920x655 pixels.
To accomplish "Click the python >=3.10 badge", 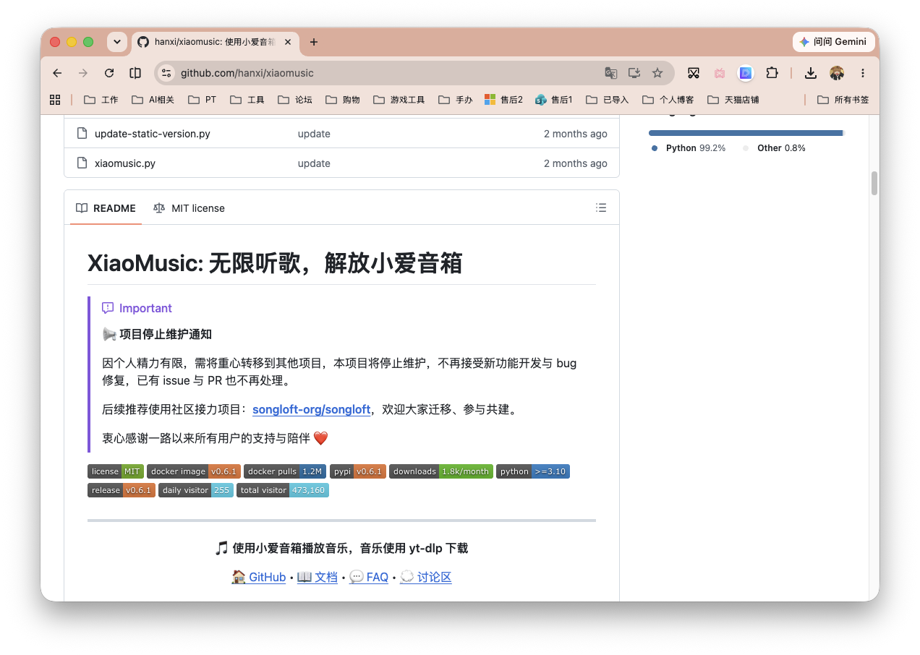I will click(533, 471).
